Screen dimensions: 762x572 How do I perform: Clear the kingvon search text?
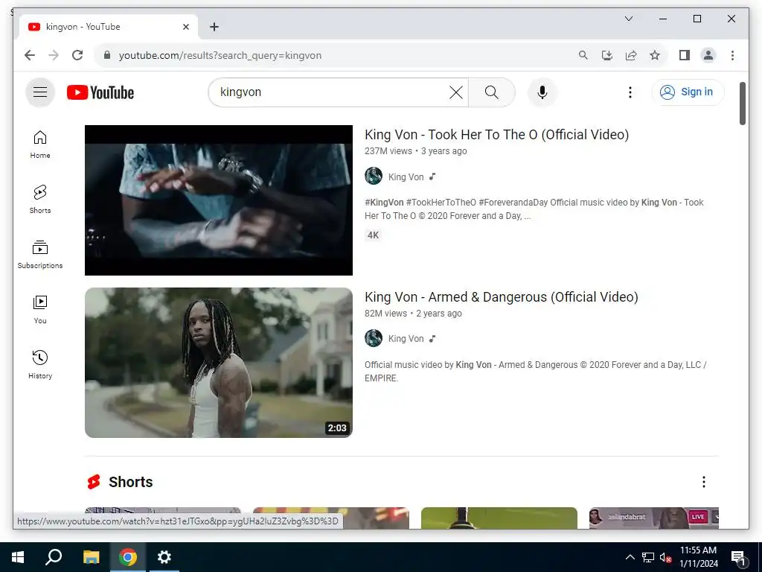pyautogui.click(x=456, y=92)
